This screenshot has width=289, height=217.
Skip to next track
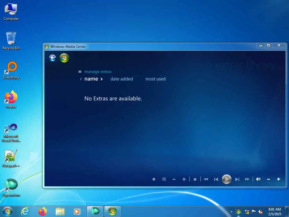pos(237,179)
